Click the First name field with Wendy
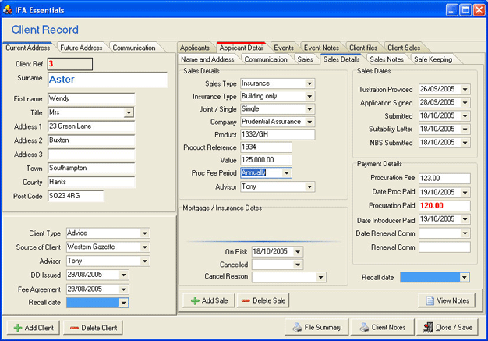 pos(91,98)
